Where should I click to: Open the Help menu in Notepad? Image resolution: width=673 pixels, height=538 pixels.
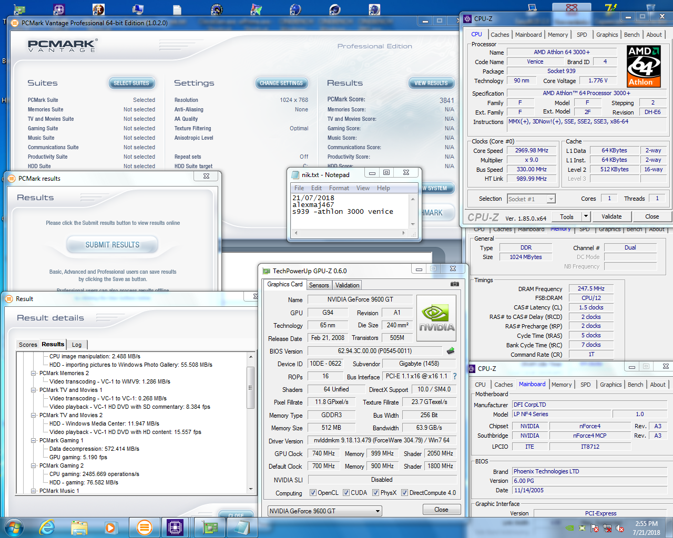(384, 188)
